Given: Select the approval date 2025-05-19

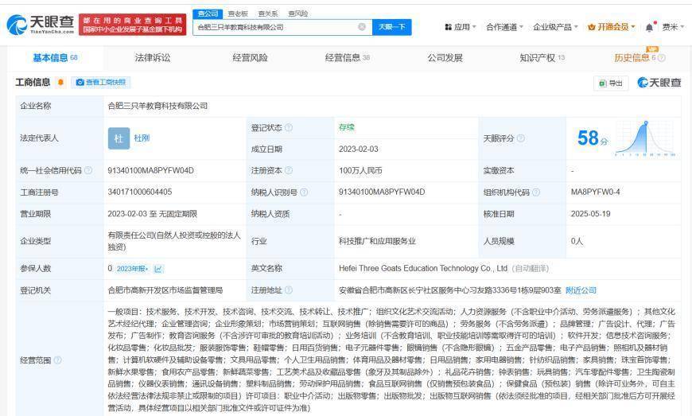Looking at the screenshot, I should pyautogui.click(x=590, y=213).
